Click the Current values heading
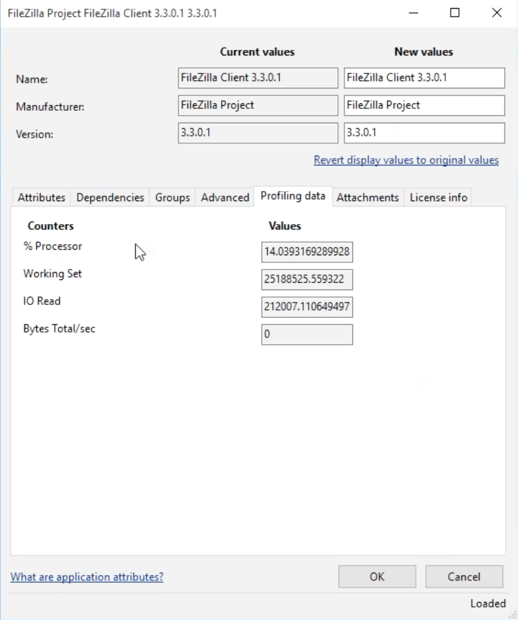518x620 pixels. 257,52
